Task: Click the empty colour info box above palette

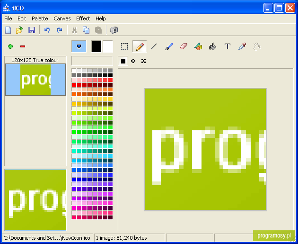Action: tap(92, 61)
